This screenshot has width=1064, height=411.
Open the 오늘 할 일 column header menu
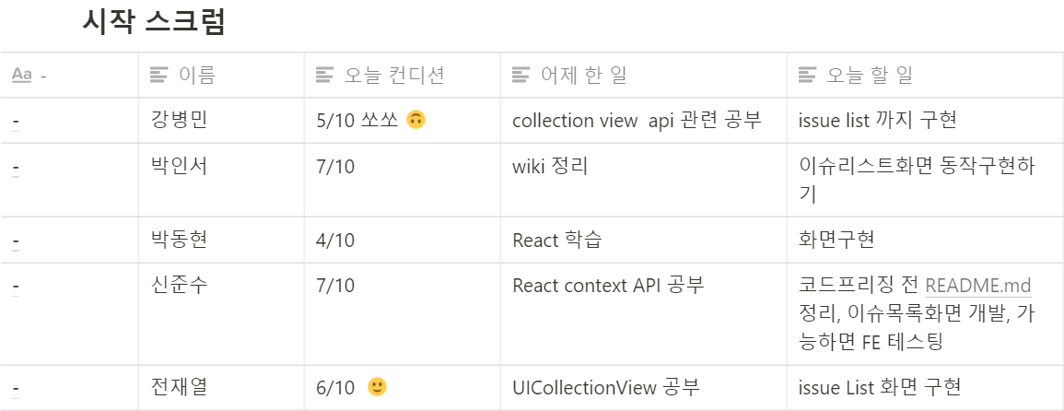click(x=926, y=75)
